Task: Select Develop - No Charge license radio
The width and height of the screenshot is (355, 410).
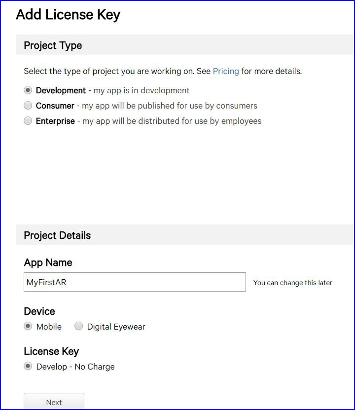Action: pyautogui.click(x=28, y=366)
